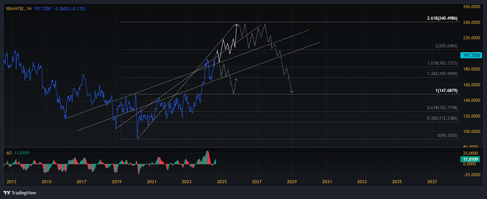Click the 1H interval label
487x199 pixels.
click(x=30, y=9)
